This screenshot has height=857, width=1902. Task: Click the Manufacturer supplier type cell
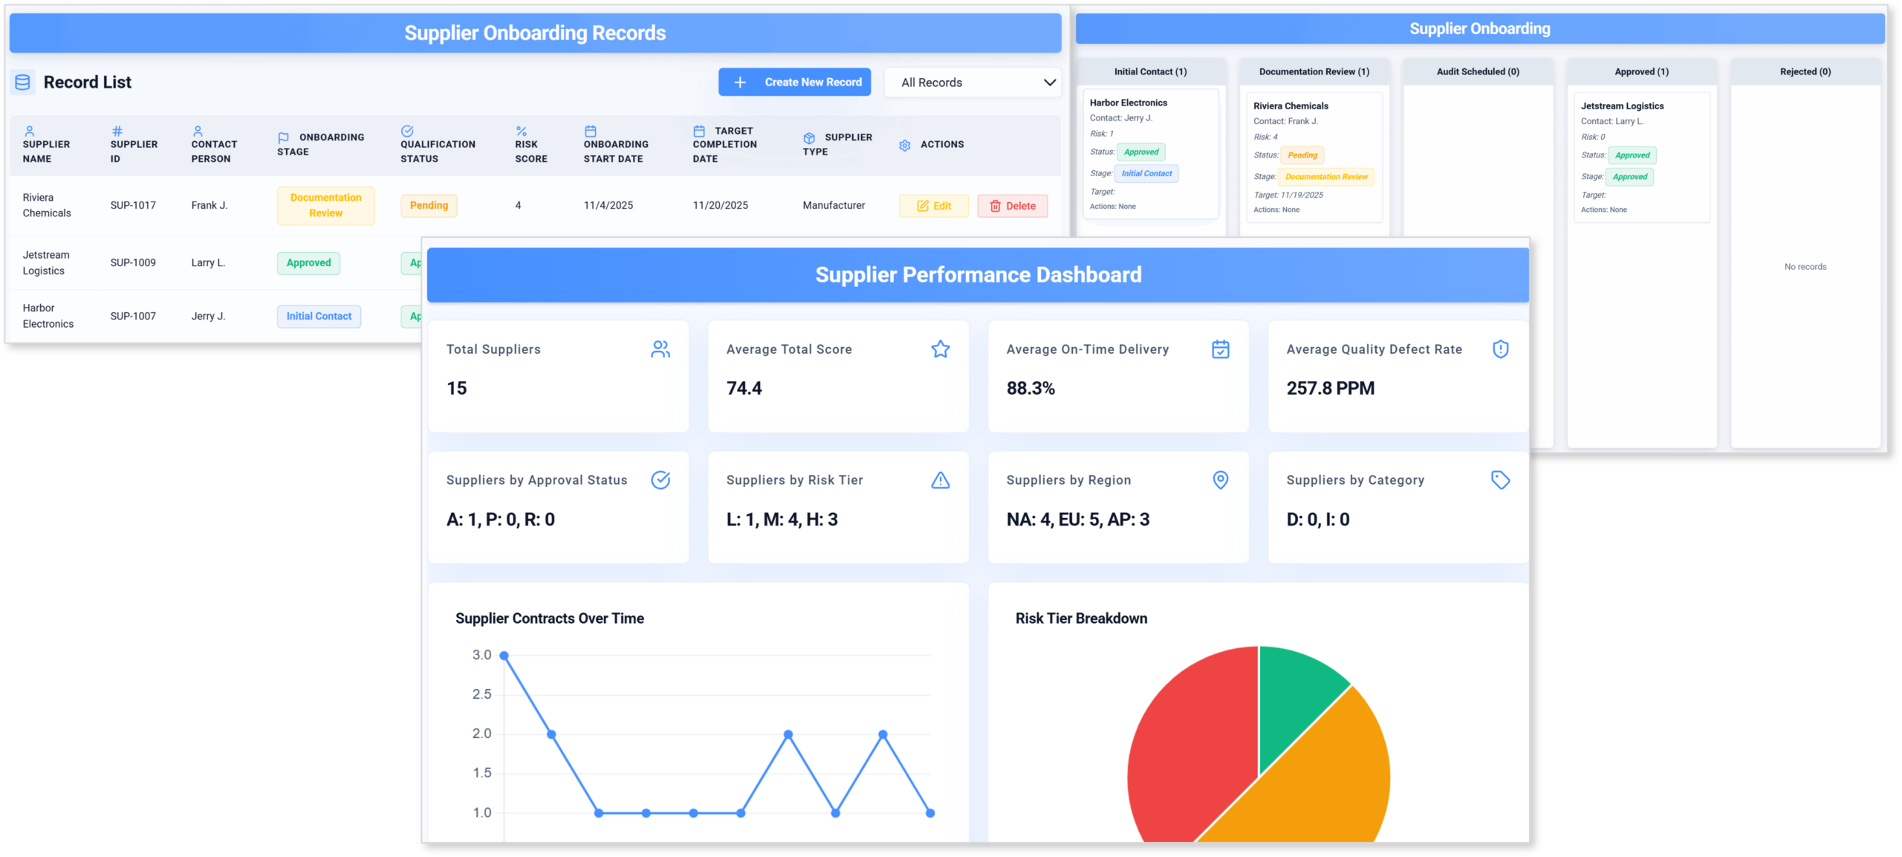pyautogui.click(x=834, y=206)
